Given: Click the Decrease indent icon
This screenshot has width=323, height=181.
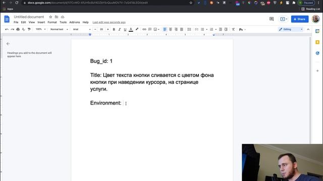Looking at the screenshot, I should pos(220,29).
